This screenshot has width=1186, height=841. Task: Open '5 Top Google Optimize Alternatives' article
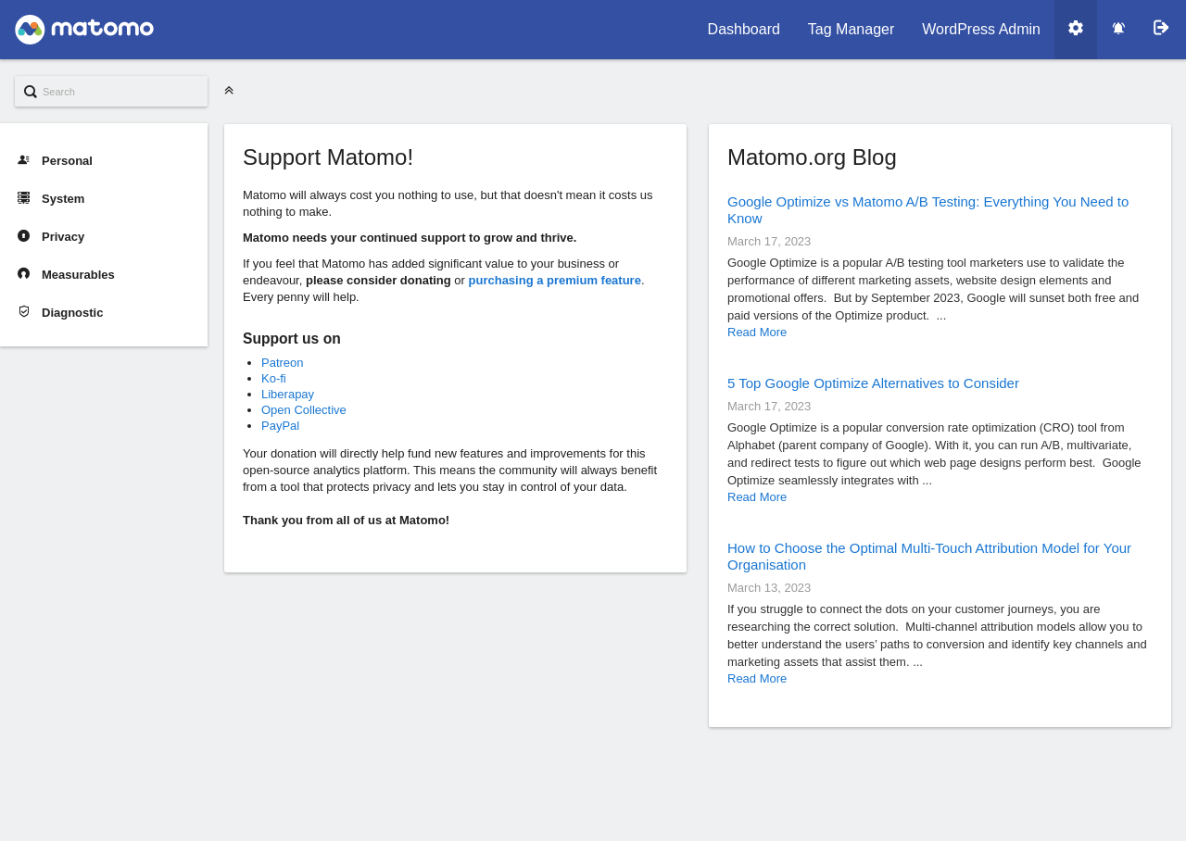pos(873,383)
